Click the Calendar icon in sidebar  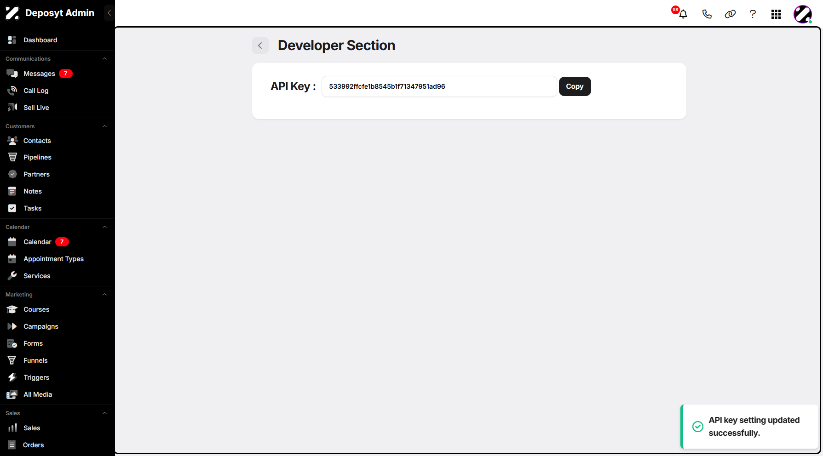coord(12,242)
